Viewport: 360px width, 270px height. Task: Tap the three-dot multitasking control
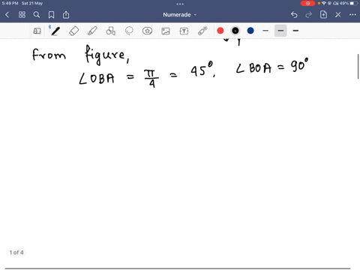point(180,4)
